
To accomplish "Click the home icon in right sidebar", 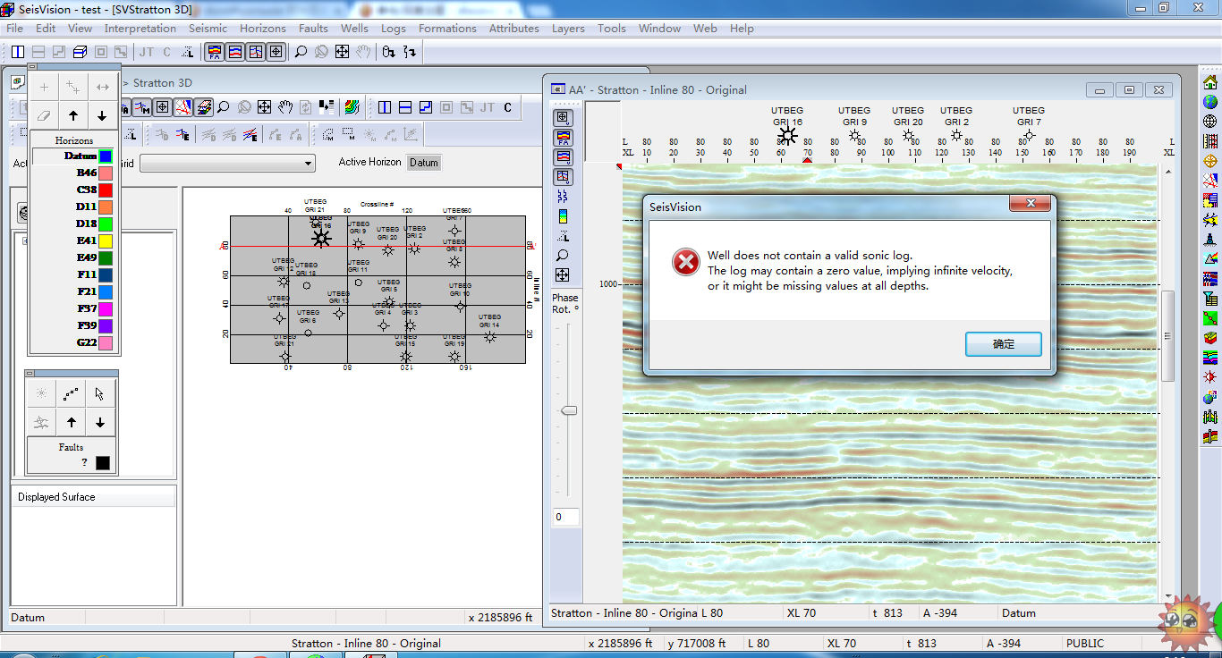I will coord(1210,81).
